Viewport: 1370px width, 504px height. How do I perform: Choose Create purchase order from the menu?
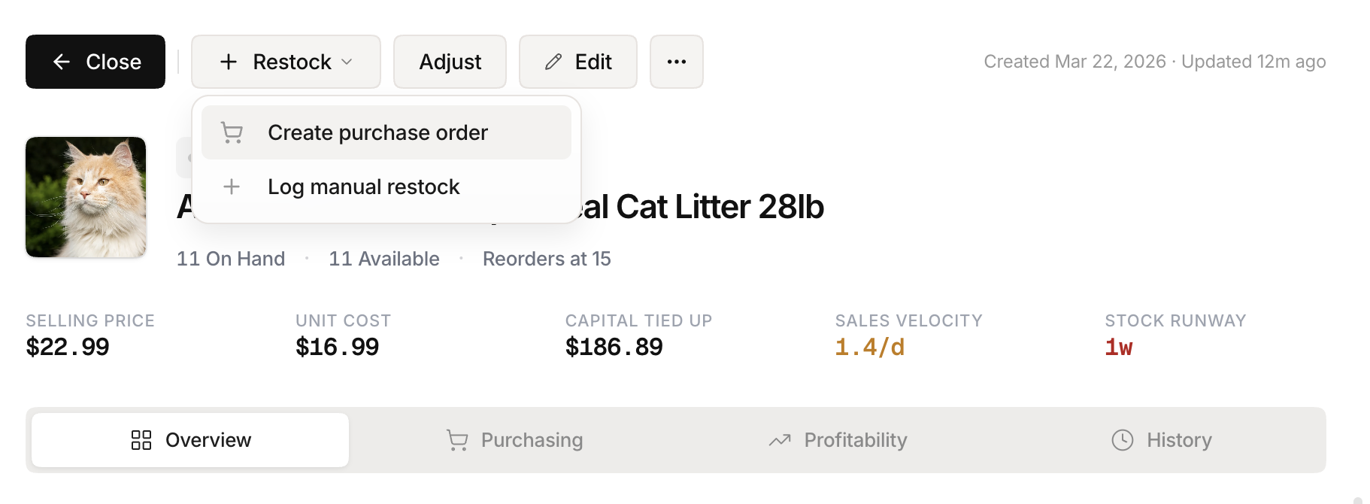coord(378,132)
